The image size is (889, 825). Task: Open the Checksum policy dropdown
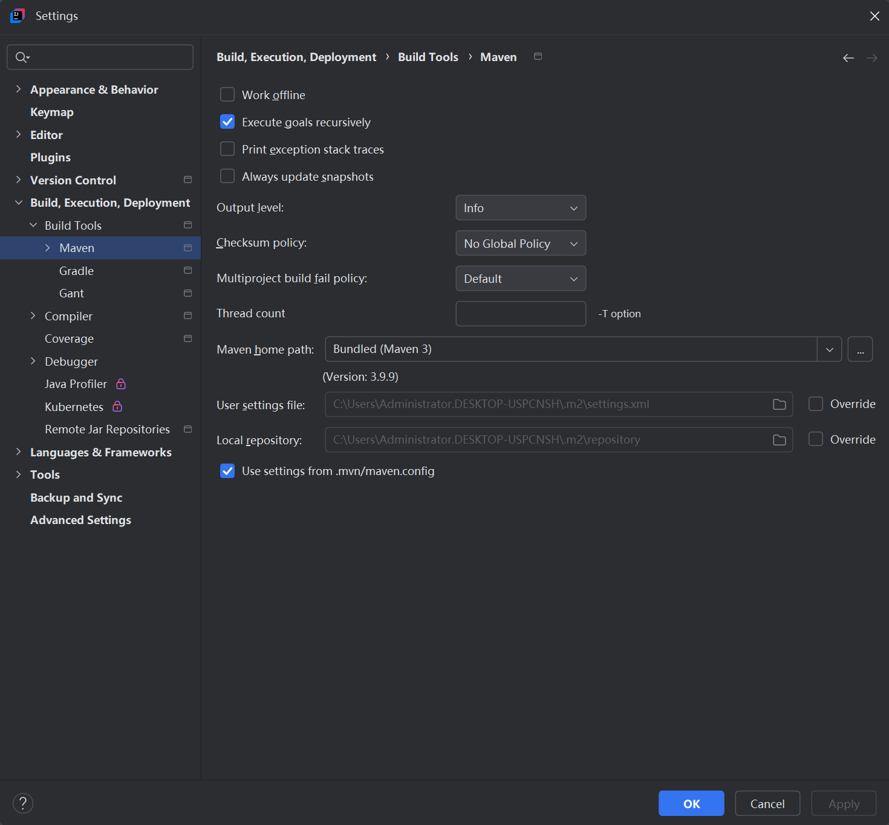point(521,243)
